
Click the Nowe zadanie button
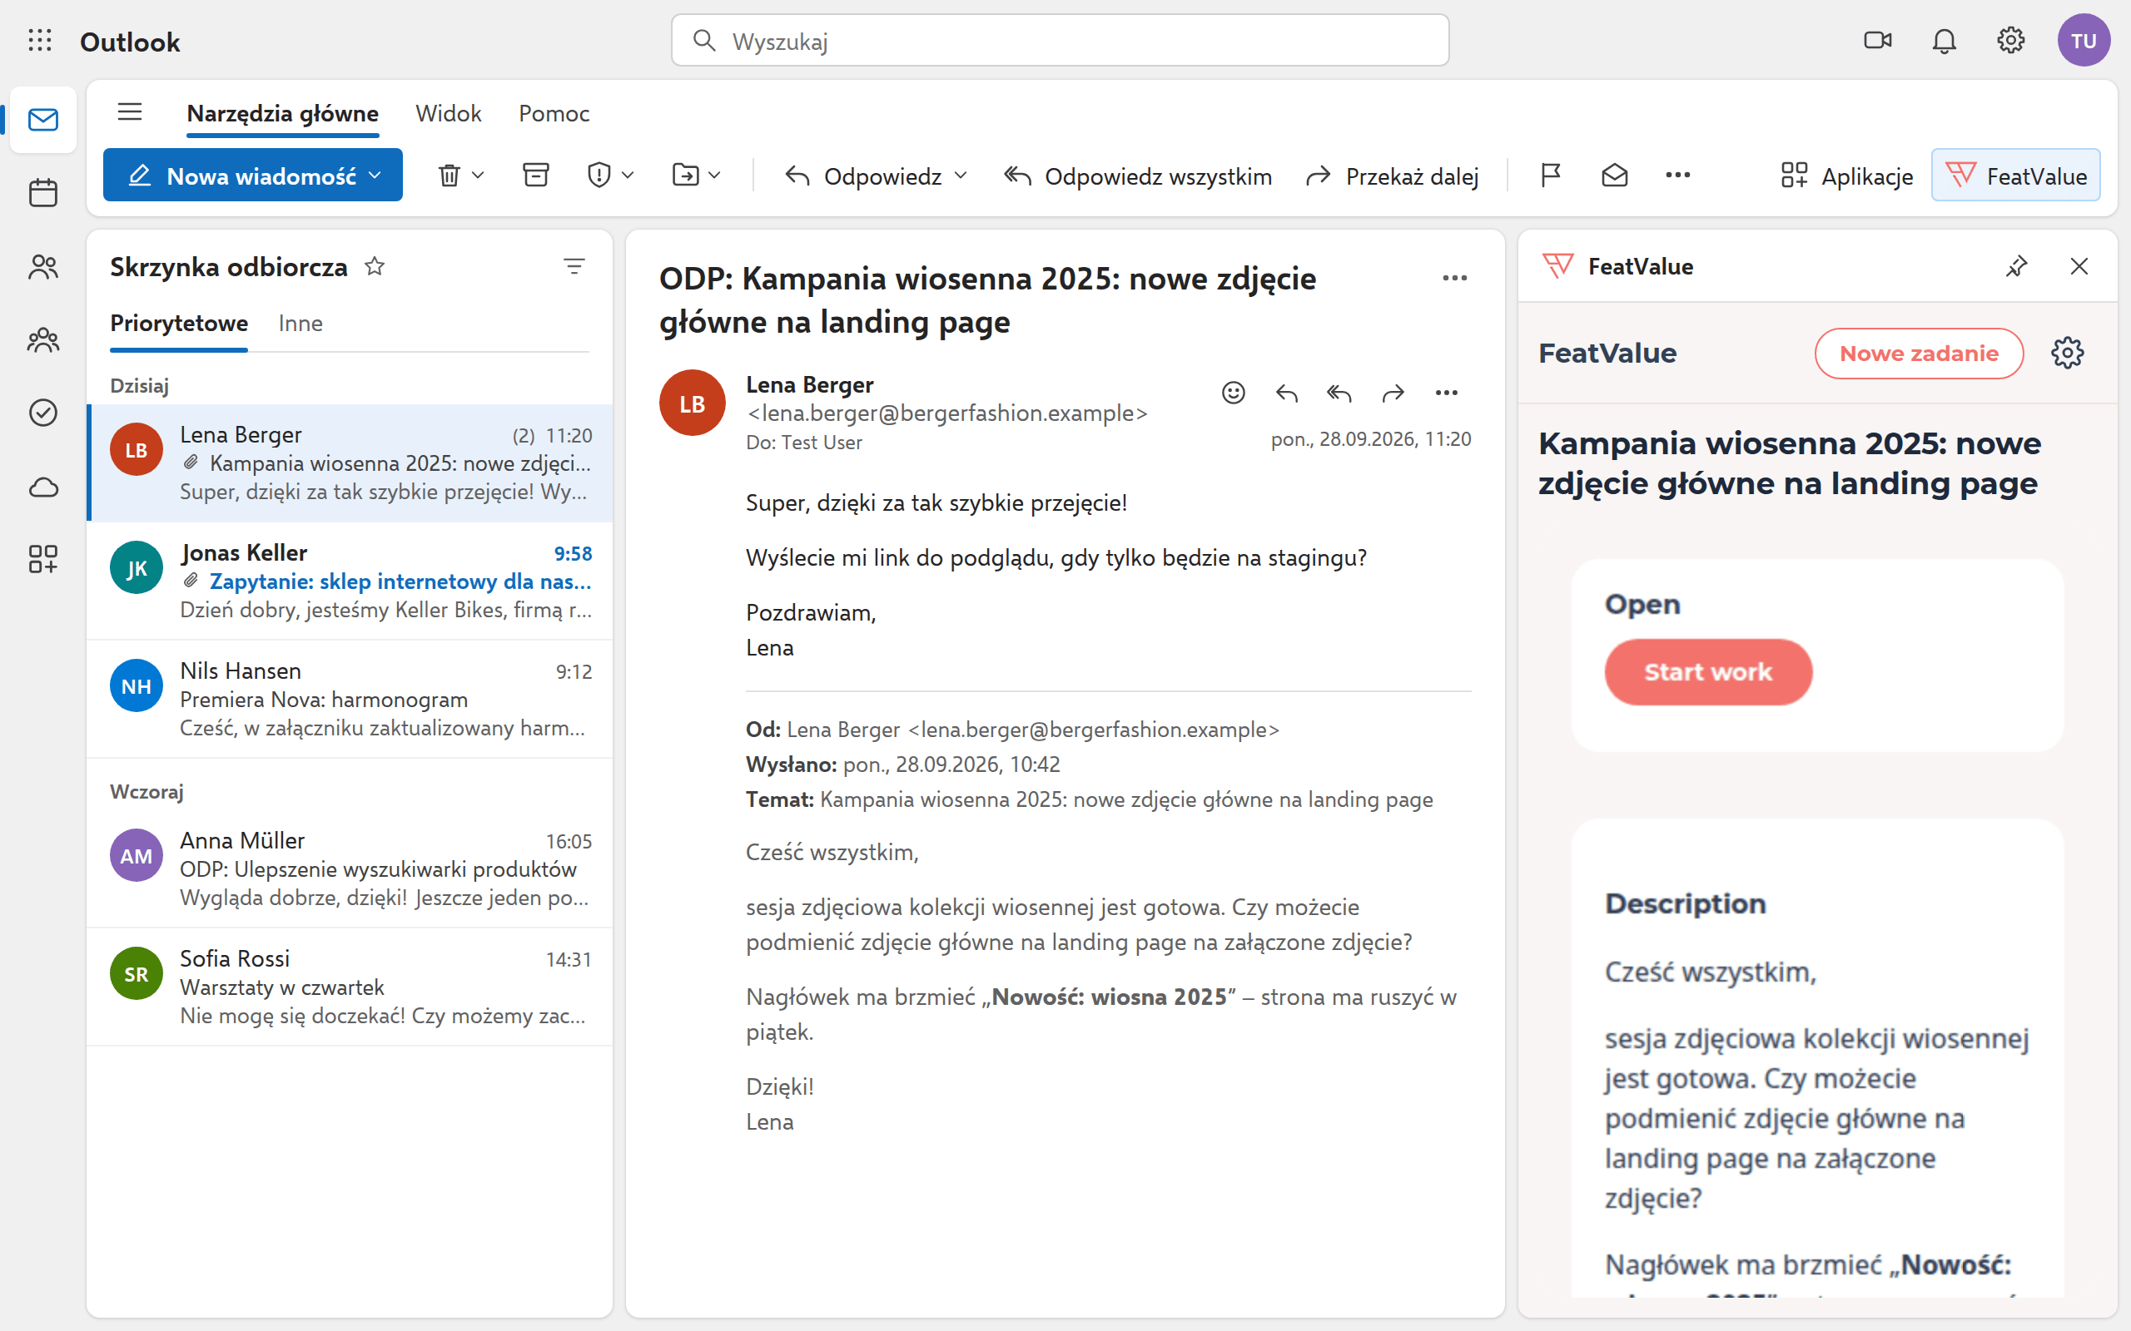[1918, 353]
